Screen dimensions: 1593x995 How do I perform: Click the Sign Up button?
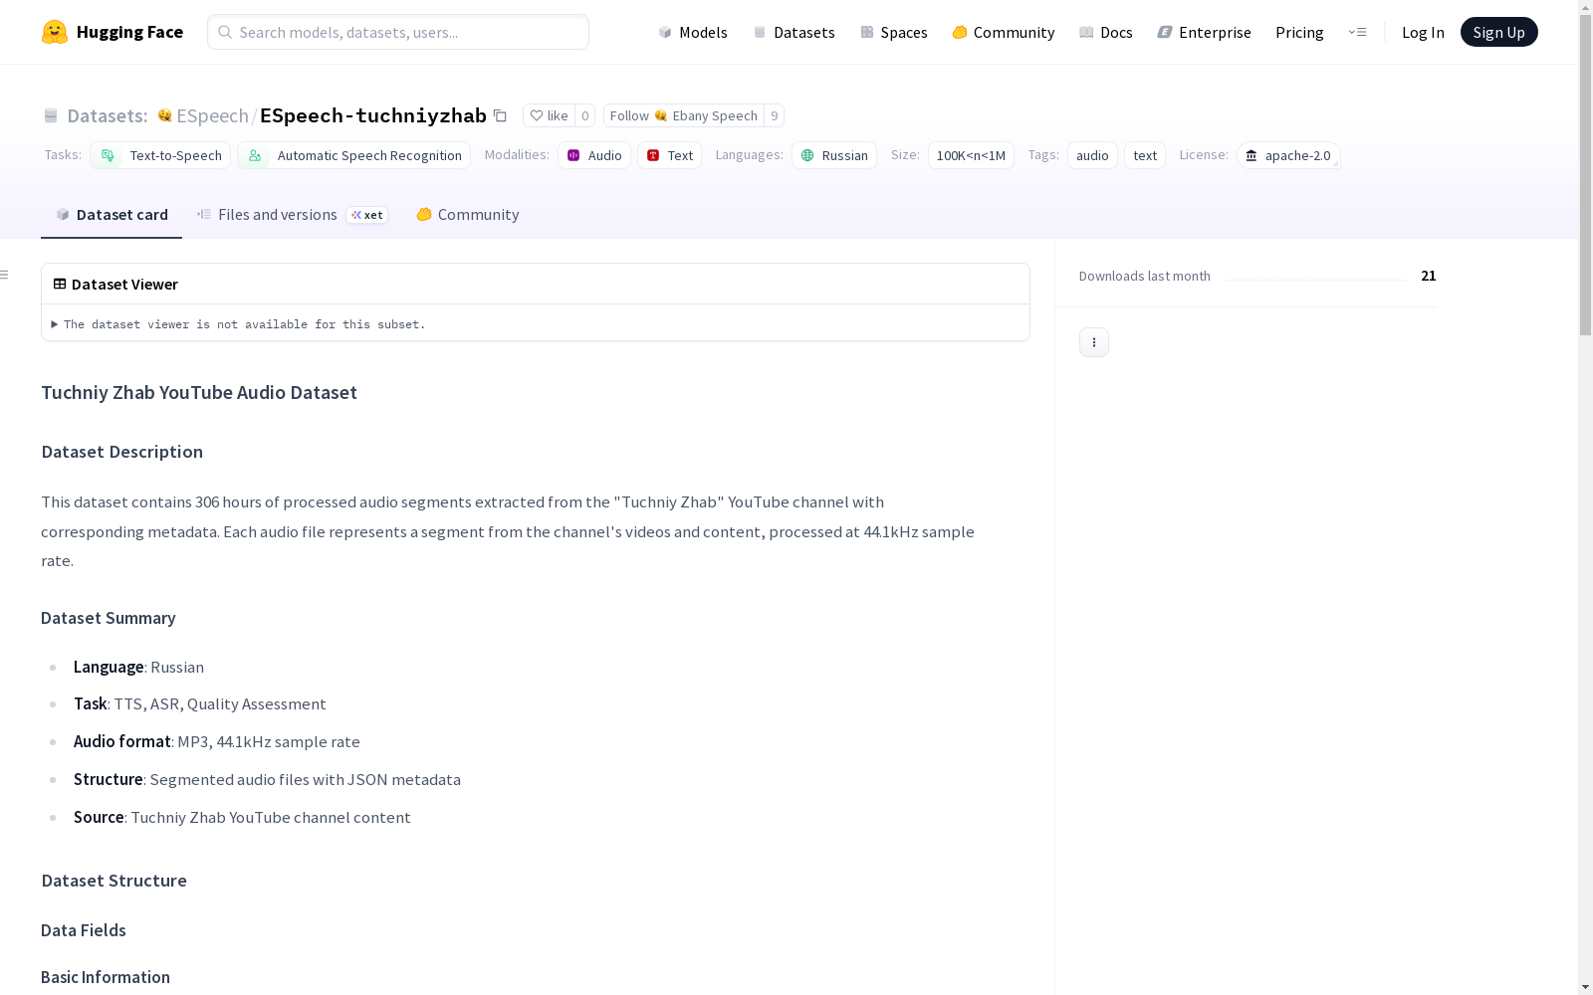(x=1498, y=32)
